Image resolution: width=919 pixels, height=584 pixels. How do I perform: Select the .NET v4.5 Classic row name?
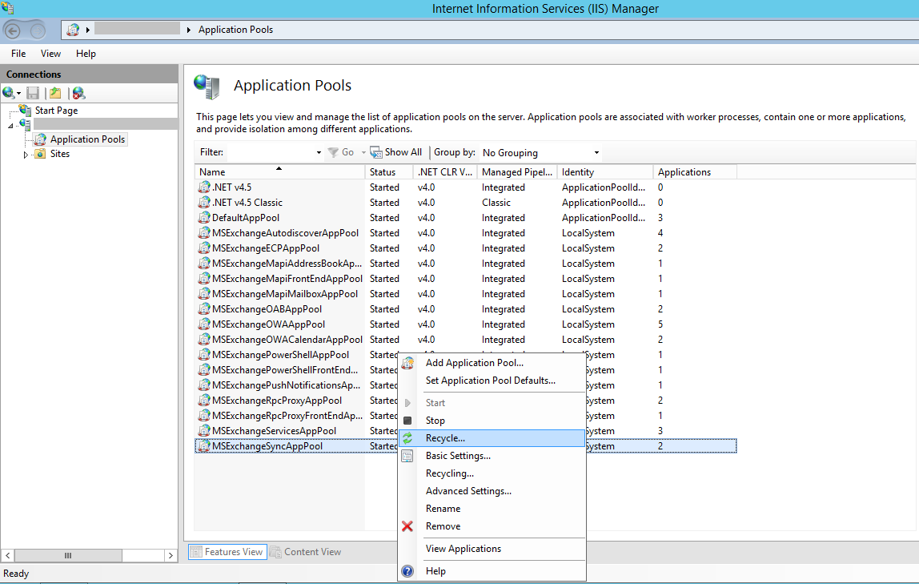[247, 203]
